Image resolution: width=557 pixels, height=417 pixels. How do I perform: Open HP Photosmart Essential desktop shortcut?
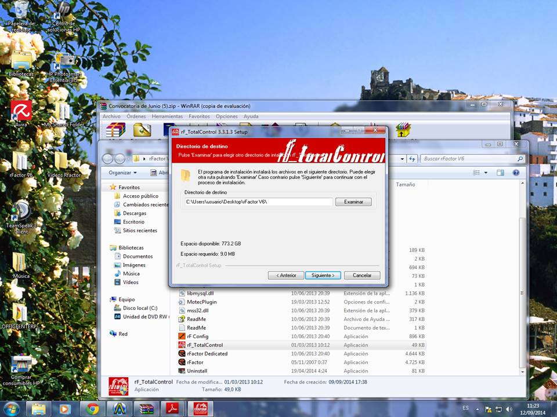(x=64, y=68)
